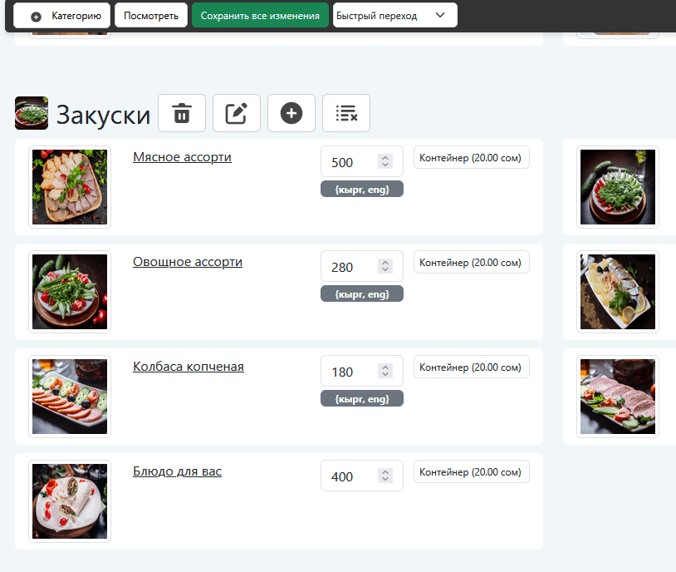
Task: Click the clear list icon beside Закуски
Action: (x=346, y=113)
